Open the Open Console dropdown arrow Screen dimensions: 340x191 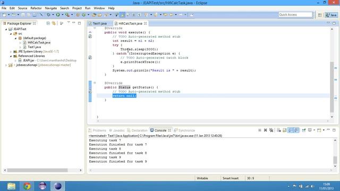point(324,130)
